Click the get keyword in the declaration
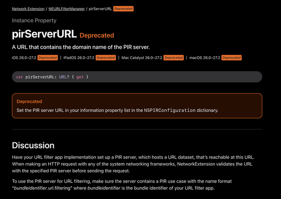This screenshot has height=199, width=281. click(80, 77)
